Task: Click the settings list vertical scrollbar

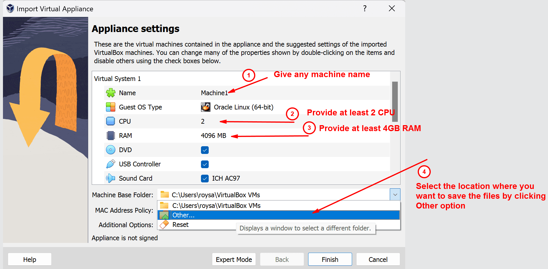Action: (x=395, y=102)
